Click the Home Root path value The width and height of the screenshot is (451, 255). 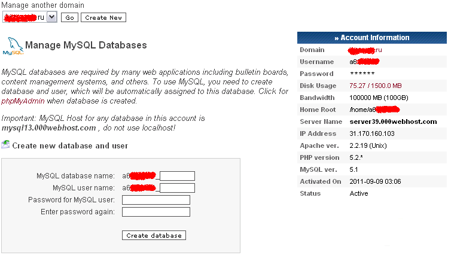374,110
